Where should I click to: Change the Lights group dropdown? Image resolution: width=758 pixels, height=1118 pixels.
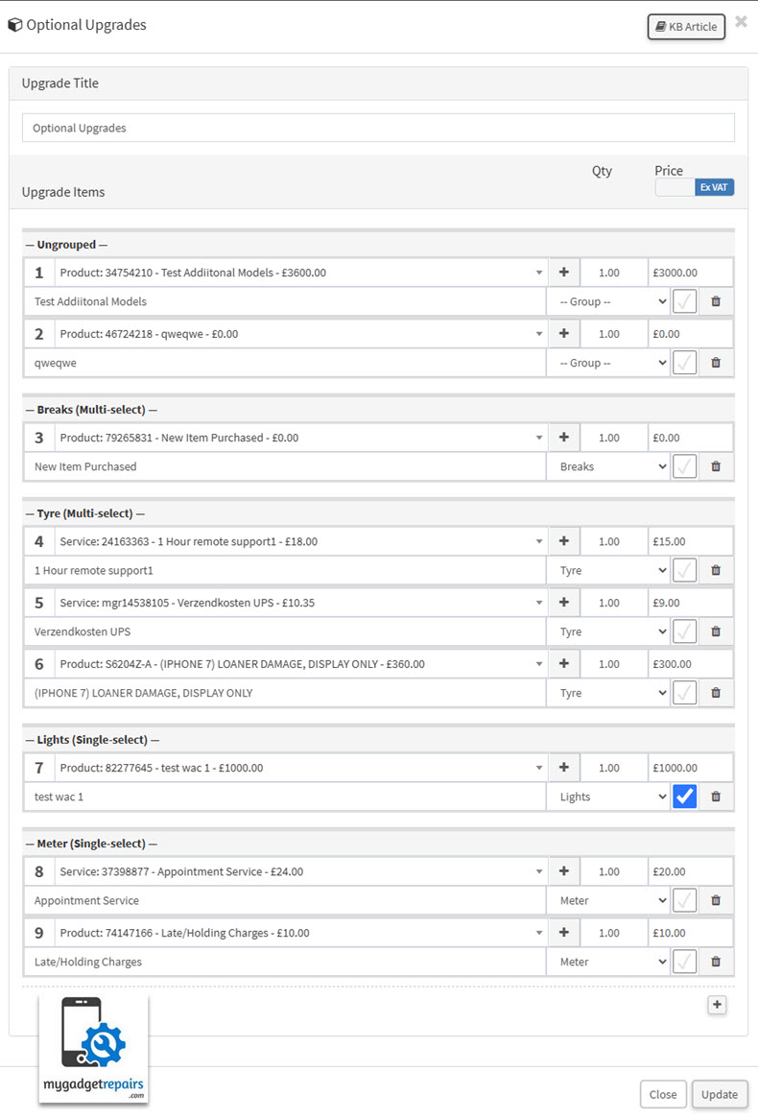tap(608, 797)
